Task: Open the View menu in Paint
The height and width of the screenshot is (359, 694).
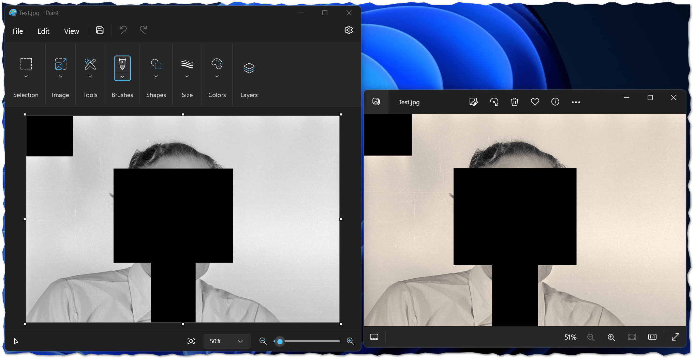Action: 71,31
